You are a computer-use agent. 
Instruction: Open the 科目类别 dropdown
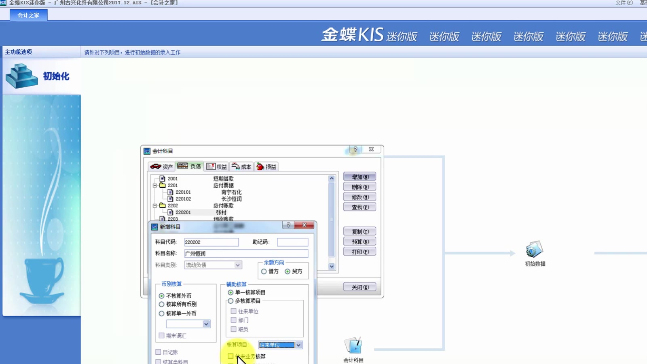(x=238, y=265)
